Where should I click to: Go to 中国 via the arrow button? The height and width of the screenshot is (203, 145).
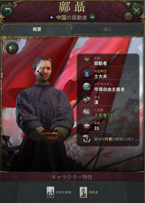point(92,17)
